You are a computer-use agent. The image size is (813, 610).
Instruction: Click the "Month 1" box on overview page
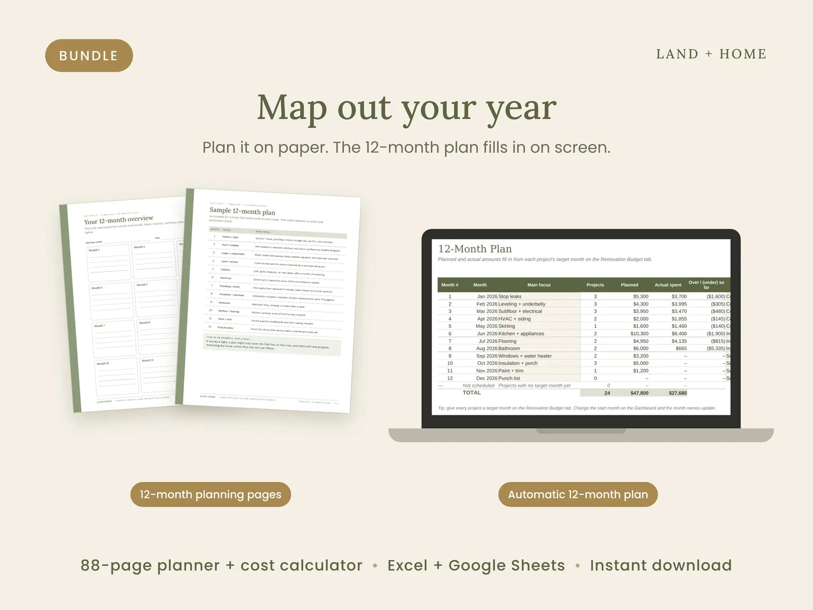[109, 262]
